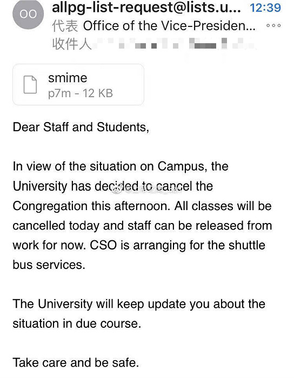Tap the smime file document icon
The image size is (294, 378).
point(30,84)
